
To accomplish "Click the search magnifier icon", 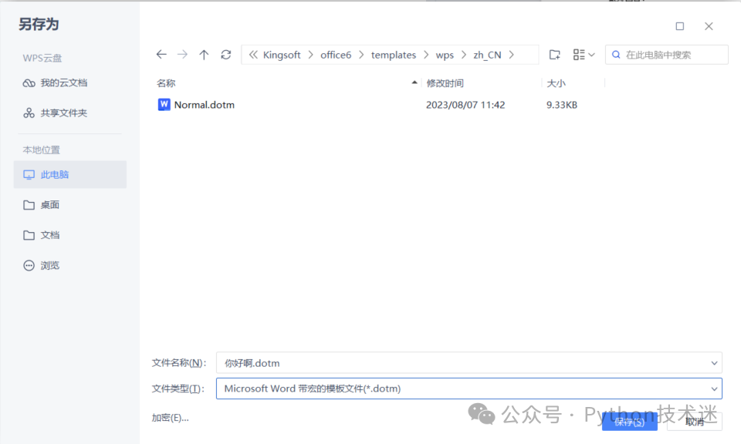I will click(x=616, y=55).
